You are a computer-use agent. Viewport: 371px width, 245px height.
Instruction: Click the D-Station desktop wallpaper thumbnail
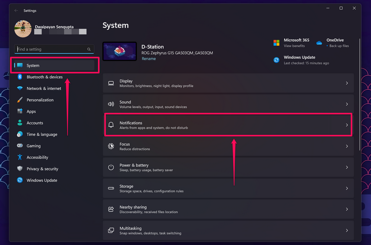coord(120,51)
